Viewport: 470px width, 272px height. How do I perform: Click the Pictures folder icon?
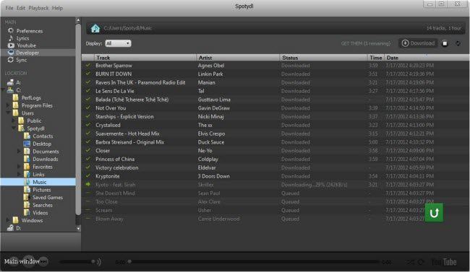pos(27,190)
